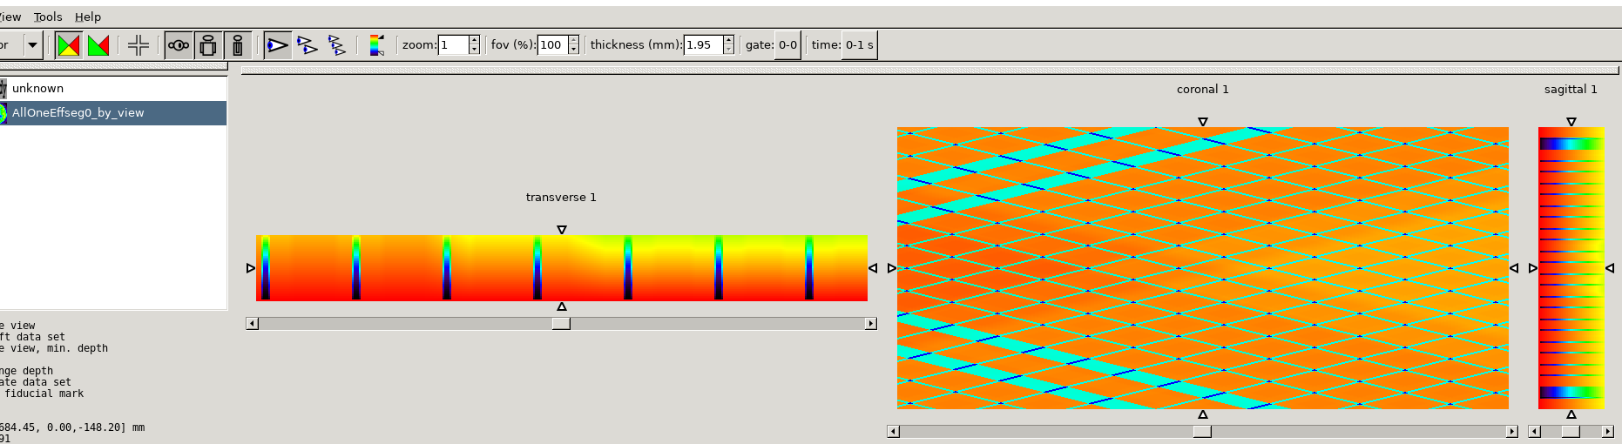Select AllOneEffseg0_by_view data set row

(113, 113)
